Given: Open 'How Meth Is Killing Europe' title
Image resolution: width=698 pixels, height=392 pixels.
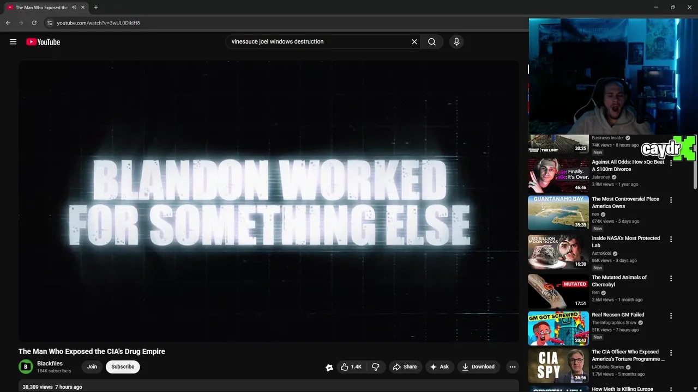Looking at the screenshot, I should click(x=623, y=389).
